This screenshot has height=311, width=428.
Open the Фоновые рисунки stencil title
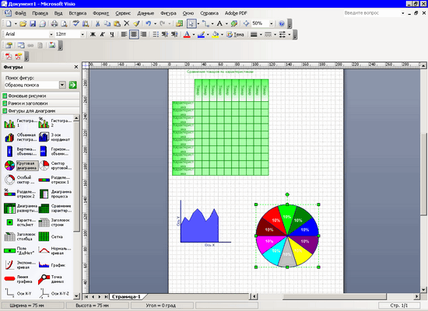[x=27, y=96]
